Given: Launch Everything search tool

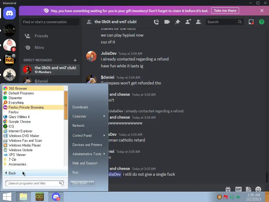Looking at the screenshot, I should [x=33, y=103].
